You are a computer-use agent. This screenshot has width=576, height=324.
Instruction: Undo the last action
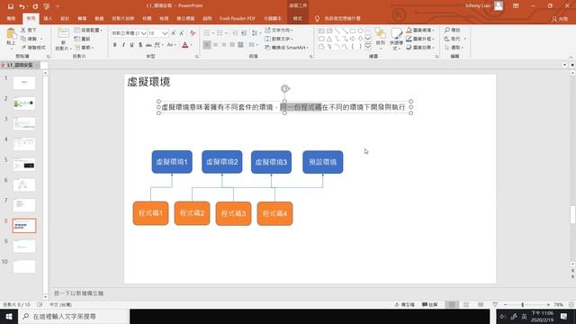(22, 6)
